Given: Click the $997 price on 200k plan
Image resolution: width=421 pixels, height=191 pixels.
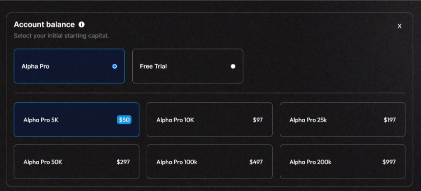Looking at the screenshot, I should [x=389, y=162].
